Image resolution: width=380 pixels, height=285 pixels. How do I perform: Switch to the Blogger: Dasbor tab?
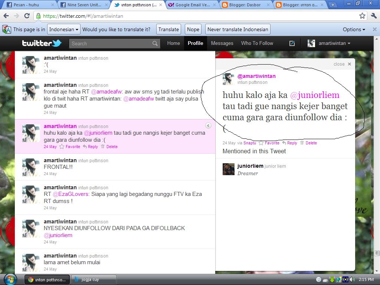pyautogui.click(x=245, y=5)
